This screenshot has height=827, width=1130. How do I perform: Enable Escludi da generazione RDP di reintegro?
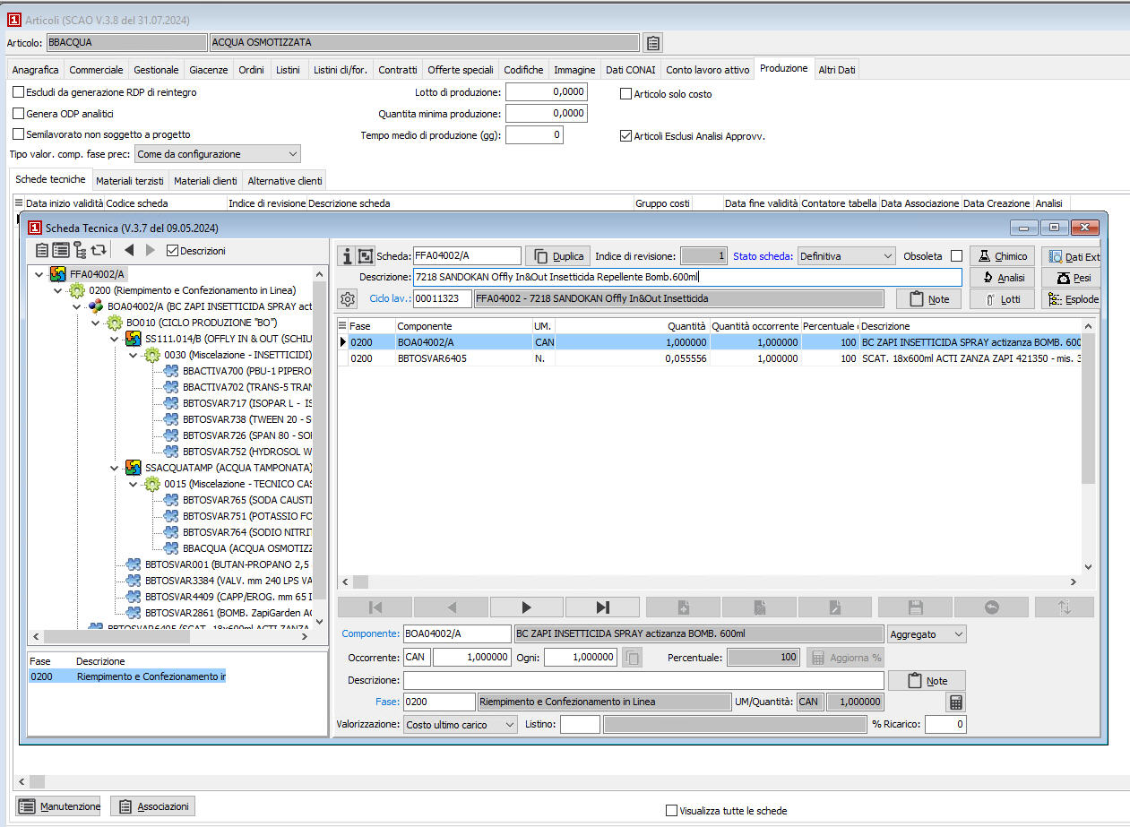pos(19,92)
